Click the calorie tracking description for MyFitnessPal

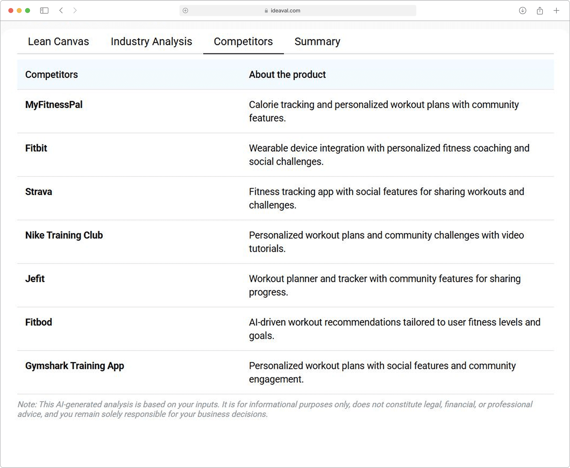[384, 111]
